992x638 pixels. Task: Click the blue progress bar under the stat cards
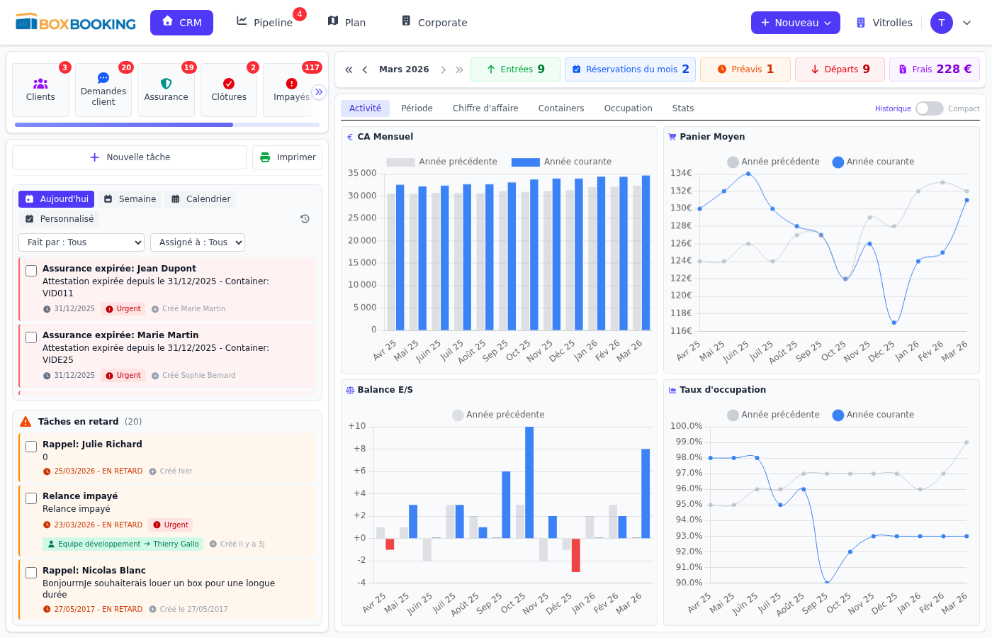[122, 125]
